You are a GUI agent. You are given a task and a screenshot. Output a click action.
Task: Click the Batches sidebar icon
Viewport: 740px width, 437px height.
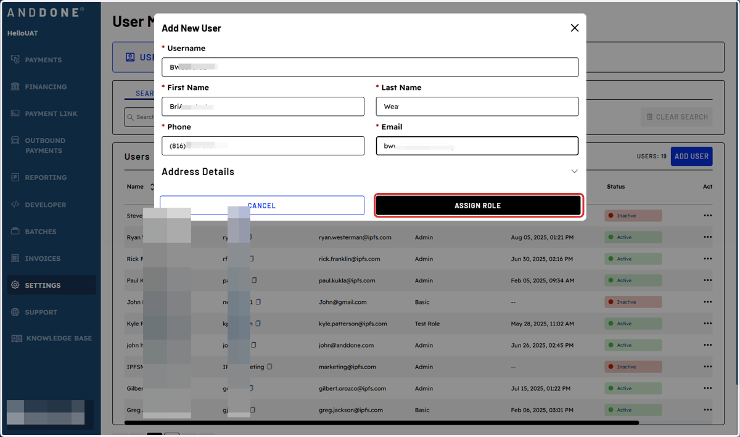pos(15,231)
